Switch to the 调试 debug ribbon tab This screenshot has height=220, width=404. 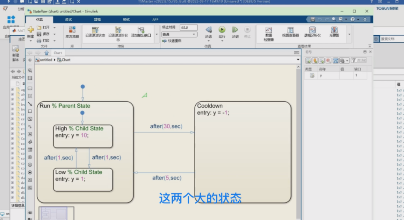(69, 19)
